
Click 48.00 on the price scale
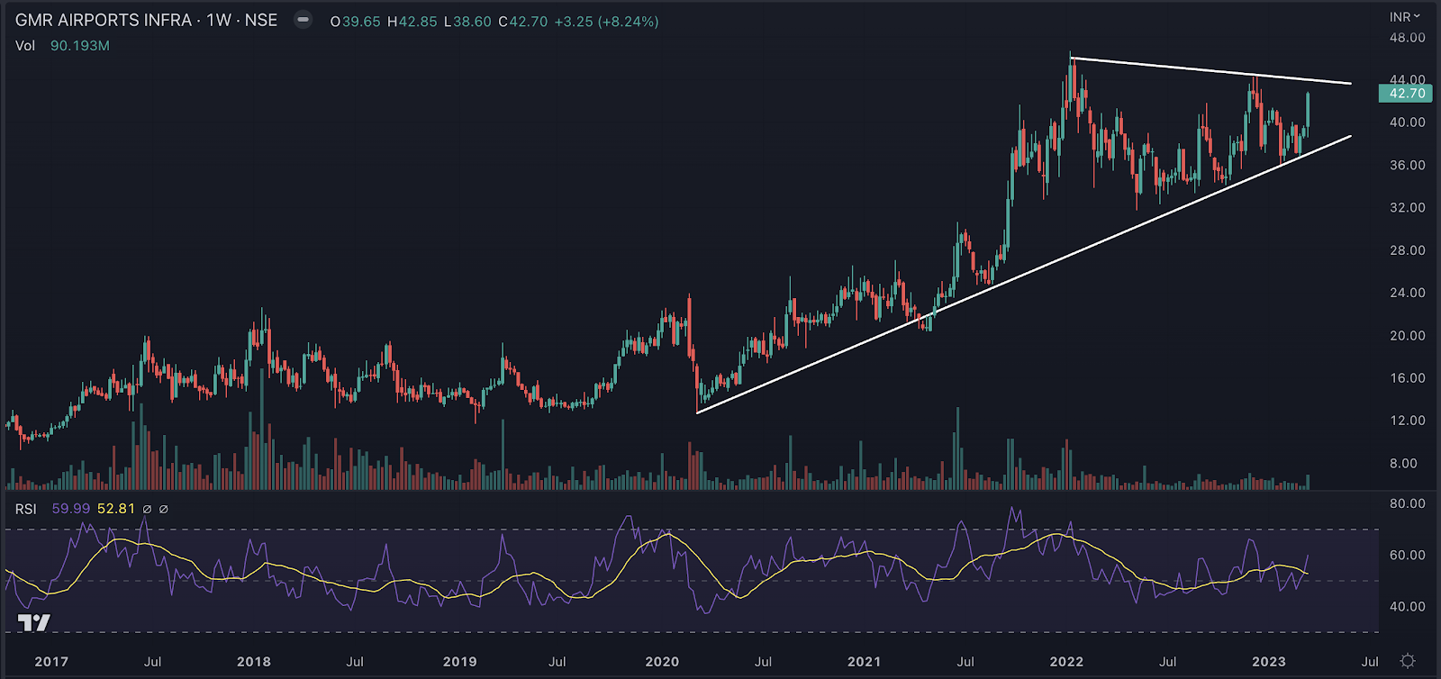point(1407,38)
